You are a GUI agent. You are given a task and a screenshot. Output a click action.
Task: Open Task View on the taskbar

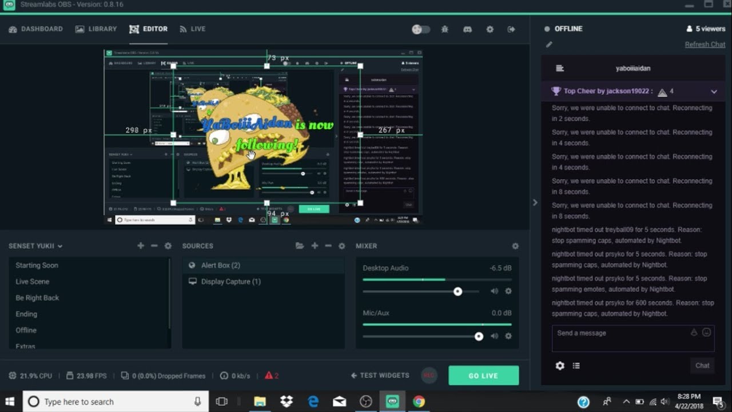click(x=222, y=402)
